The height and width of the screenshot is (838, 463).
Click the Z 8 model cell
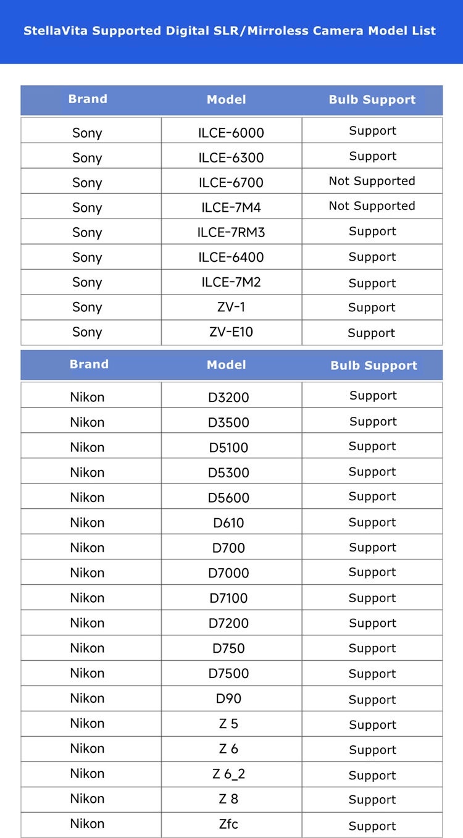tap(228, 799)
